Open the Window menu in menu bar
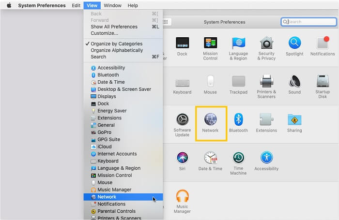This screenshot has height=220, width=339. [112, 5]
